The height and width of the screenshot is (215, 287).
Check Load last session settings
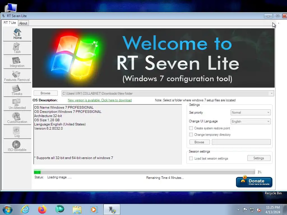[191, 158]
